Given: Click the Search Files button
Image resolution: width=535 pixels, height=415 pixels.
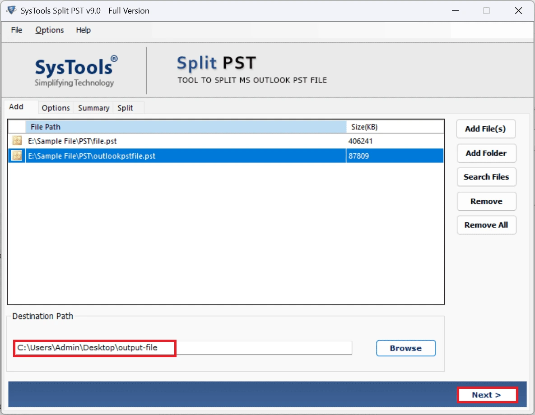Looking at the screenshot, I should (x=486, y=177).
